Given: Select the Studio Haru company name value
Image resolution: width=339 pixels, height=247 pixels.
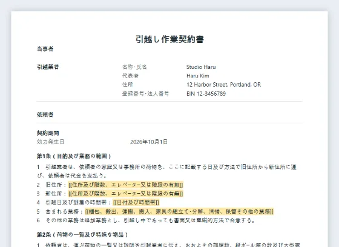Looking at the screenshot, I should pyautogui.click(x=201, y=67).
